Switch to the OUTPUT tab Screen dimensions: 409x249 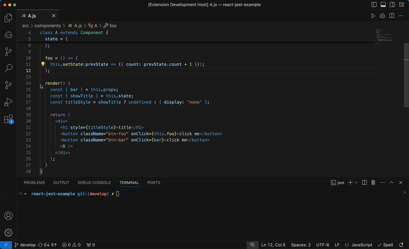click(x=61, y=183)
